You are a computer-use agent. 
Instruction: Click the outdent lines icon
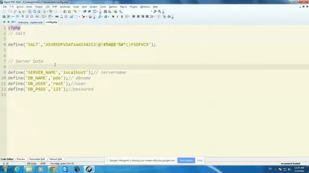89,12
